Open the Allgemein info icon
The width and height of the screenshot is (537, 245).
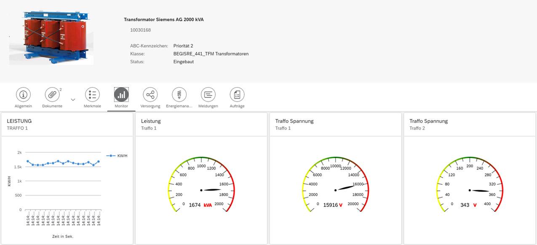click(23, 95)
